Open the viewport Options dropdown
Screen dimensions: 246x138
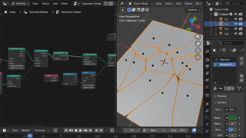pyautogui.click(x=194, y=10)
